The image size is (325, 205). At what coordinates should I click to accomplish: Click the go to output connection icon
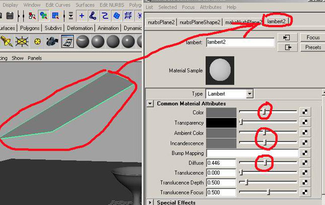287,47
